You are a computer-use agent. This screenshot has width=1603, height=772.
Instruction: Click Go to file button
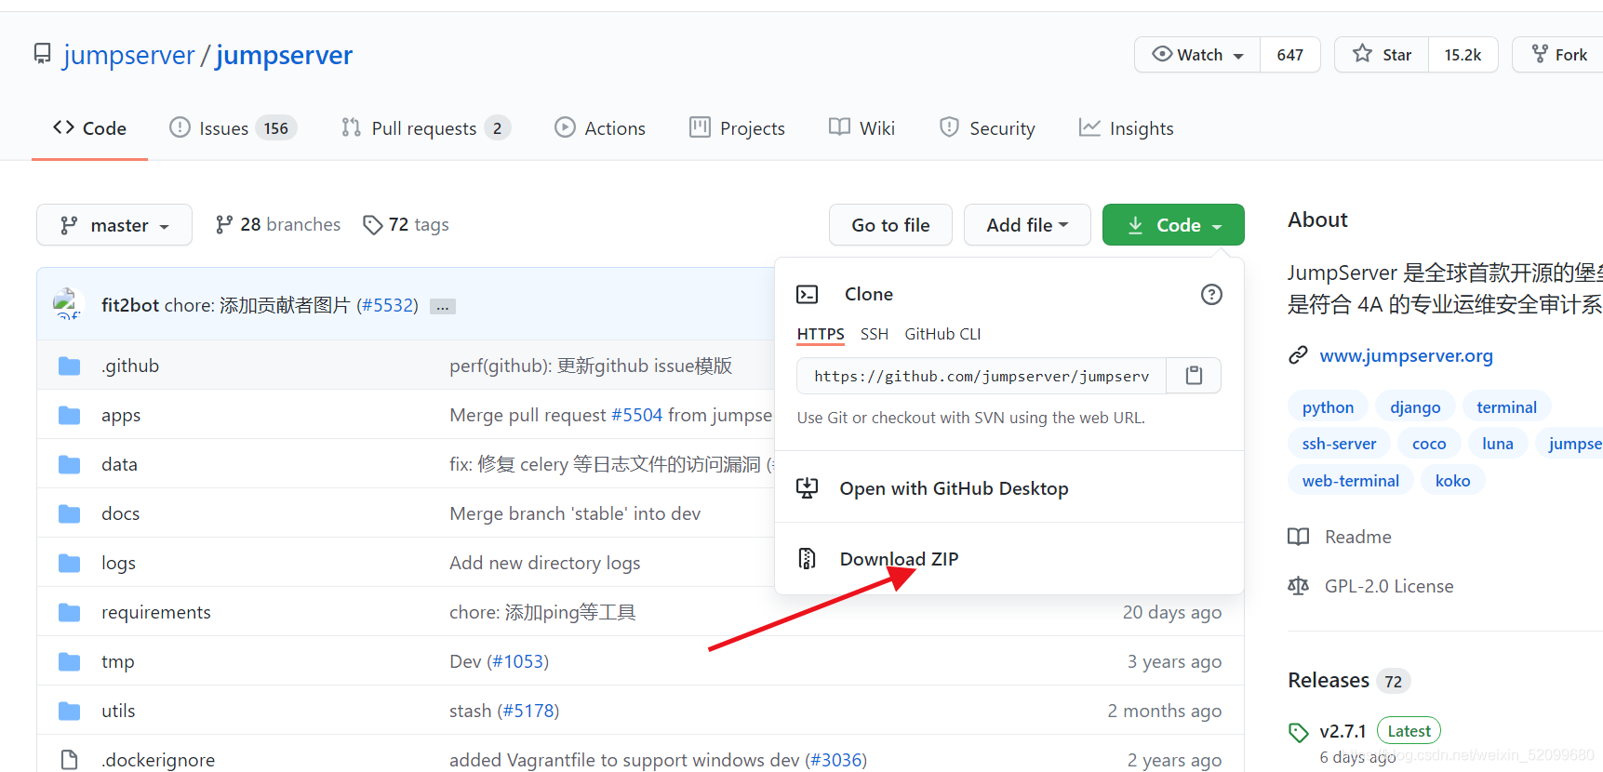(890, 225)
